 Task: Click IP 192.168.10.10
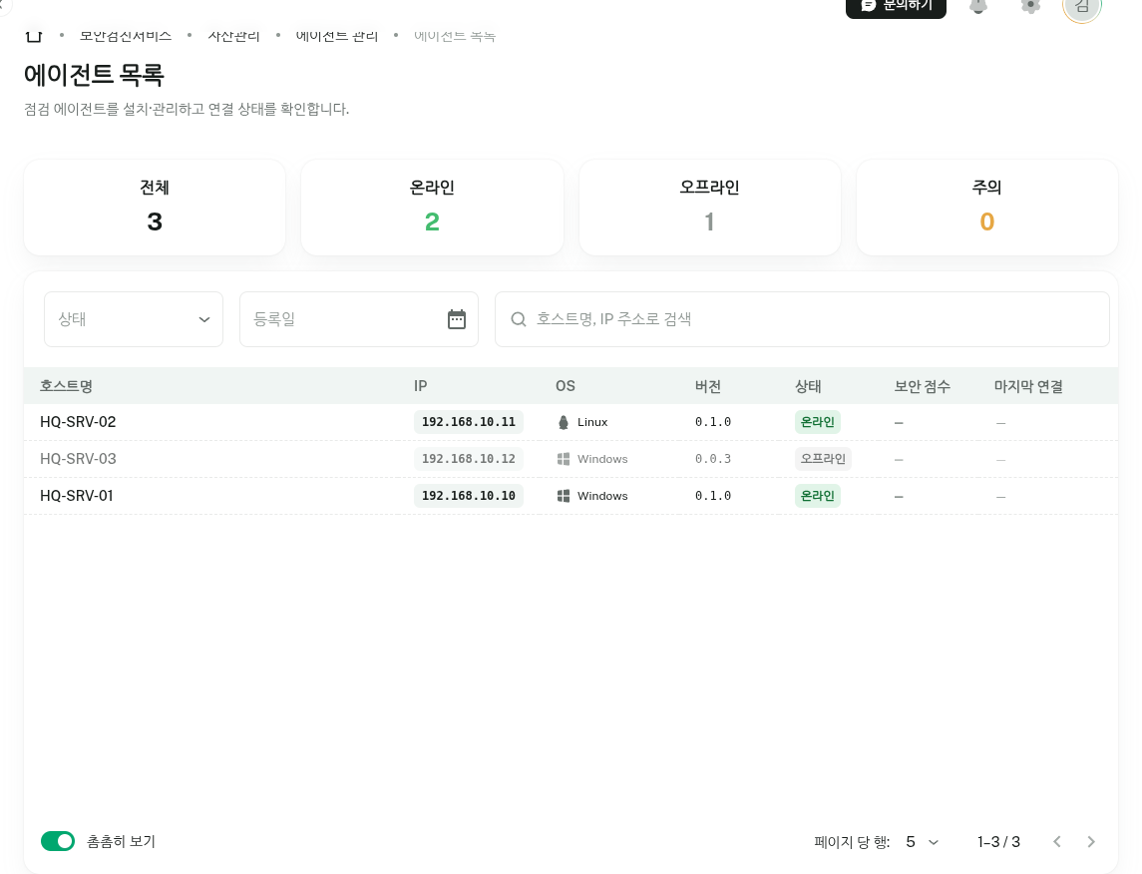pos(469,496)
